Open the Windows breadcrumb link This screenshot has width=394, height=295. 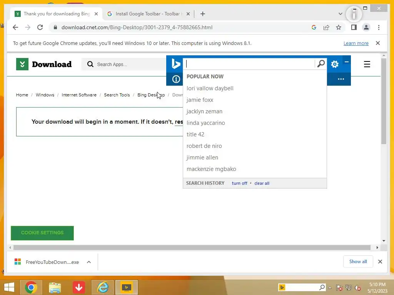pyautogui.click(x=45, y=95)
